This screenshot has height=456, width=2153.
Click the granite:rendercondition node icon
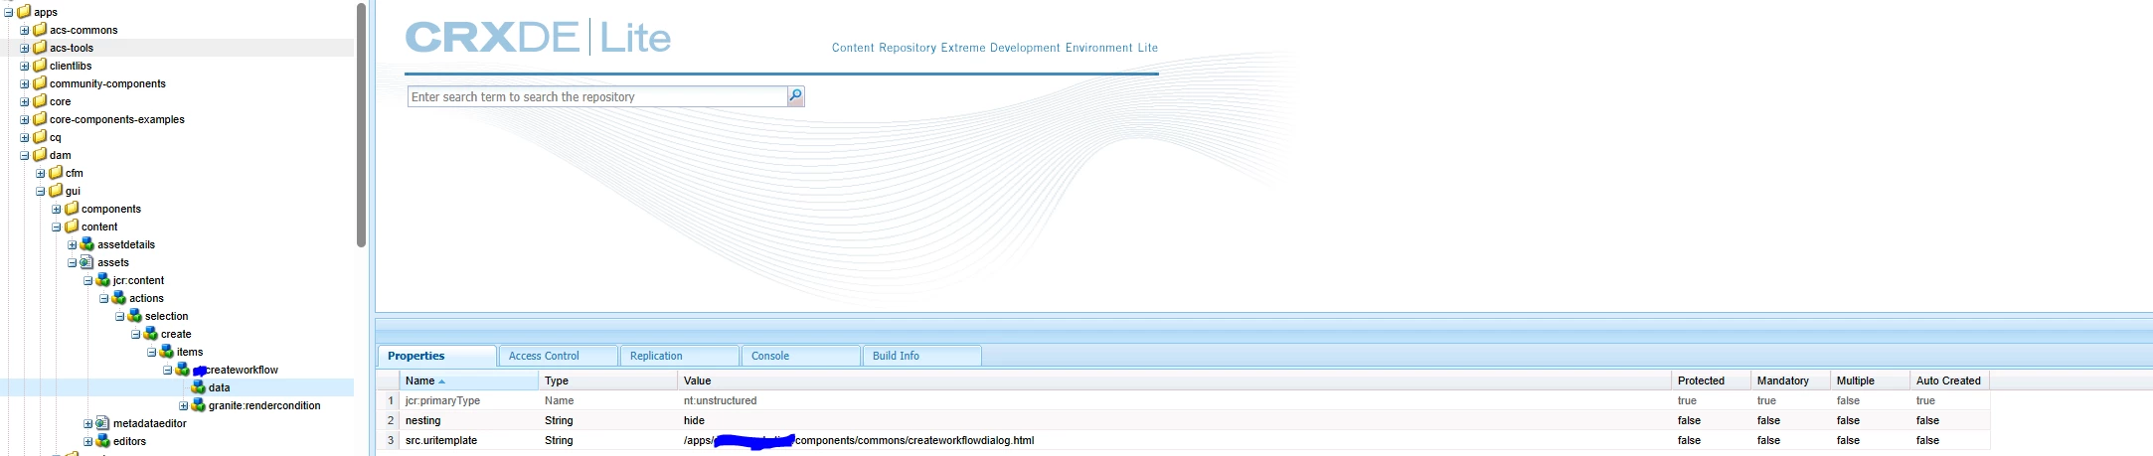tap(199, 405)
